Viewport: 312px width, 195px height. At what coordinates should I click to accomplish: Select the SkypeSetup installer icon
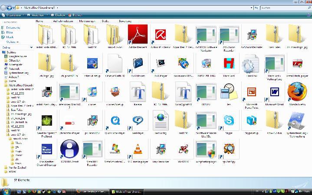(252, 120)
